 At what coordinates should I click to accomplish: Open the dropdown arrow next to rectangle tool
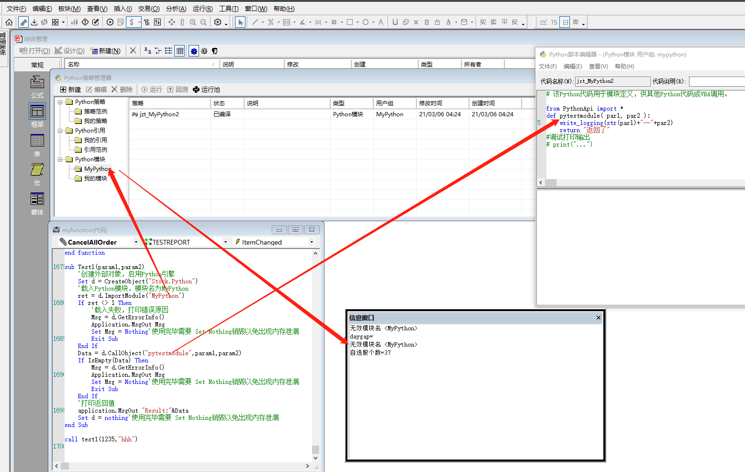(x=357, y=22)
